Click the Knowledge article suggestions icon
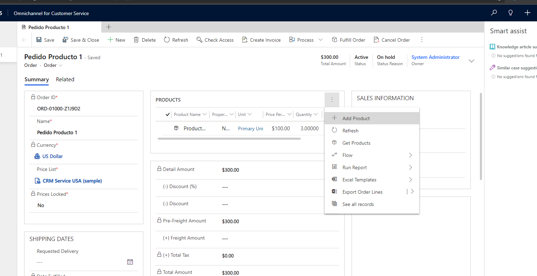This screenshot has height=276, width=537. pos(492,47)
